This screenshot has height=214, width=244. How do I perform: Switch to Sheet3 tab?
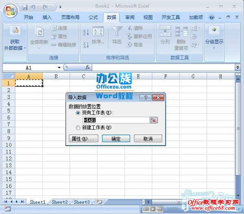pyautogui.click(x=82, y=202)
